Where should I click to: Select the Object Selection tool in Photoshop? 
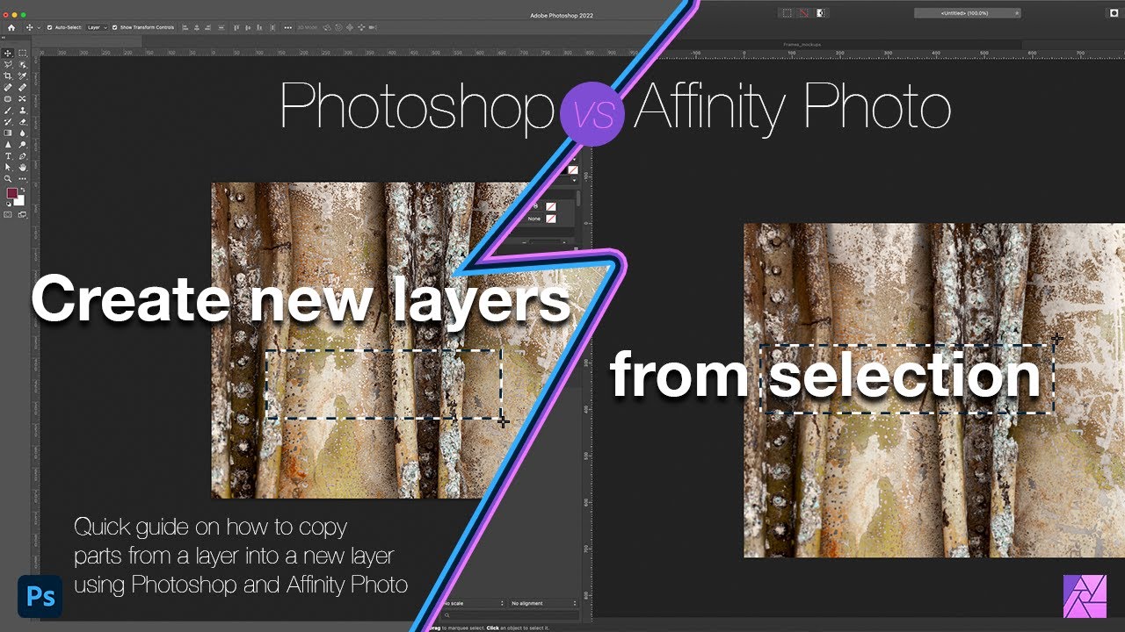[x=22, y=65]
